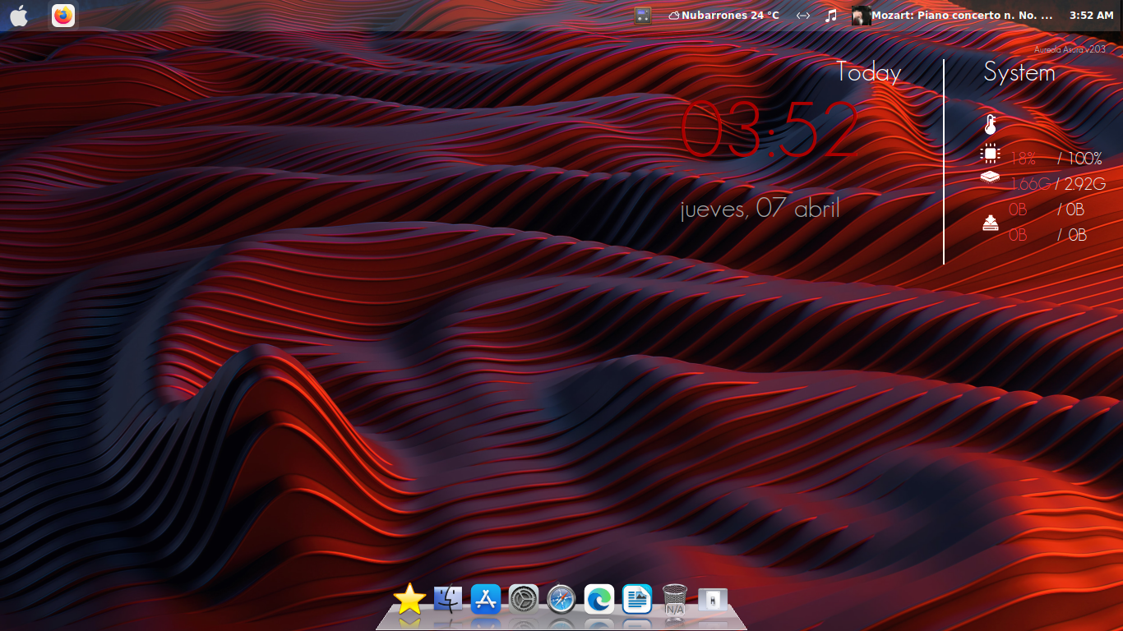Viewport: 1123px width, 631px height.
Task: Open the Apple logo menu
Action: 19,16
